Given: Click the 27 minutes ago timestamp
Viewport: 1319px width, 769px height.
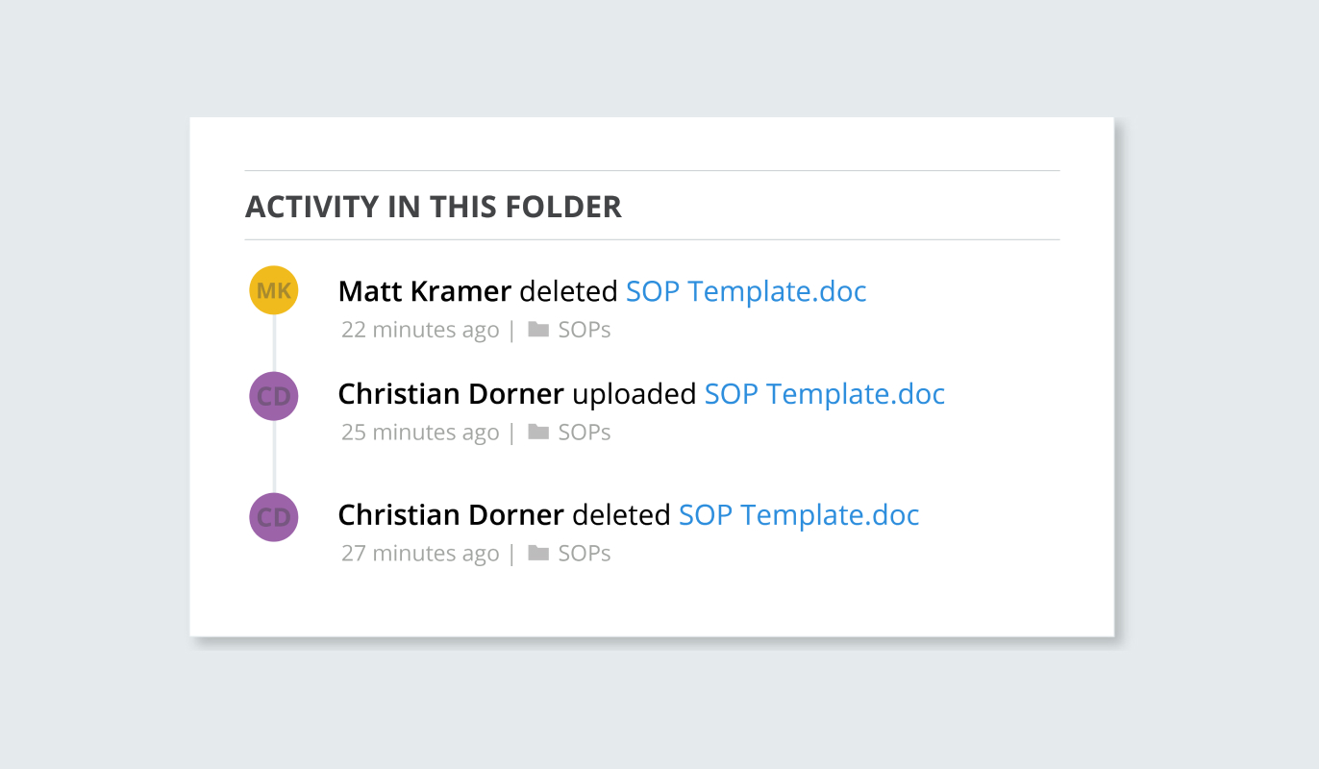Looking at the screenshot, I should tap(420, 554).
